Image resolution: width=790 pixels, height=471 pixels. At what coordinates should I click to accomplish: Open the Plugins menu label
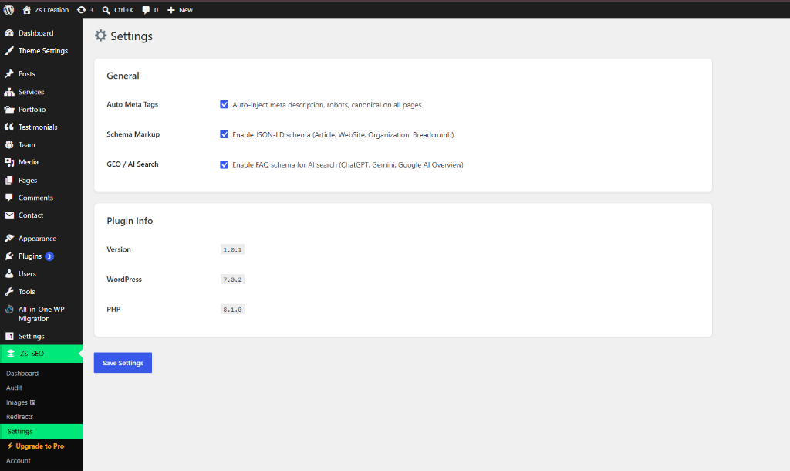pyautogui.click(x=30, y=256)
